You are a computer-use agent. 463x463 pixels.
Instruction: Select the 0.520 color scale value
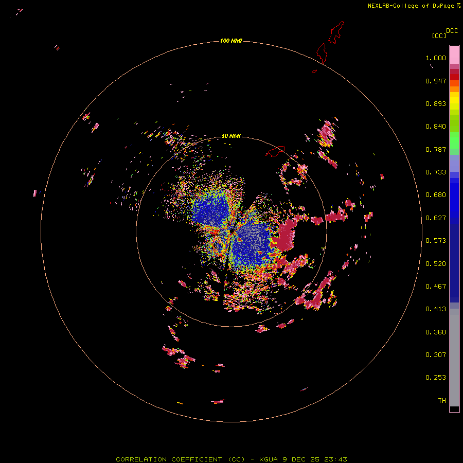coord(436,264)
